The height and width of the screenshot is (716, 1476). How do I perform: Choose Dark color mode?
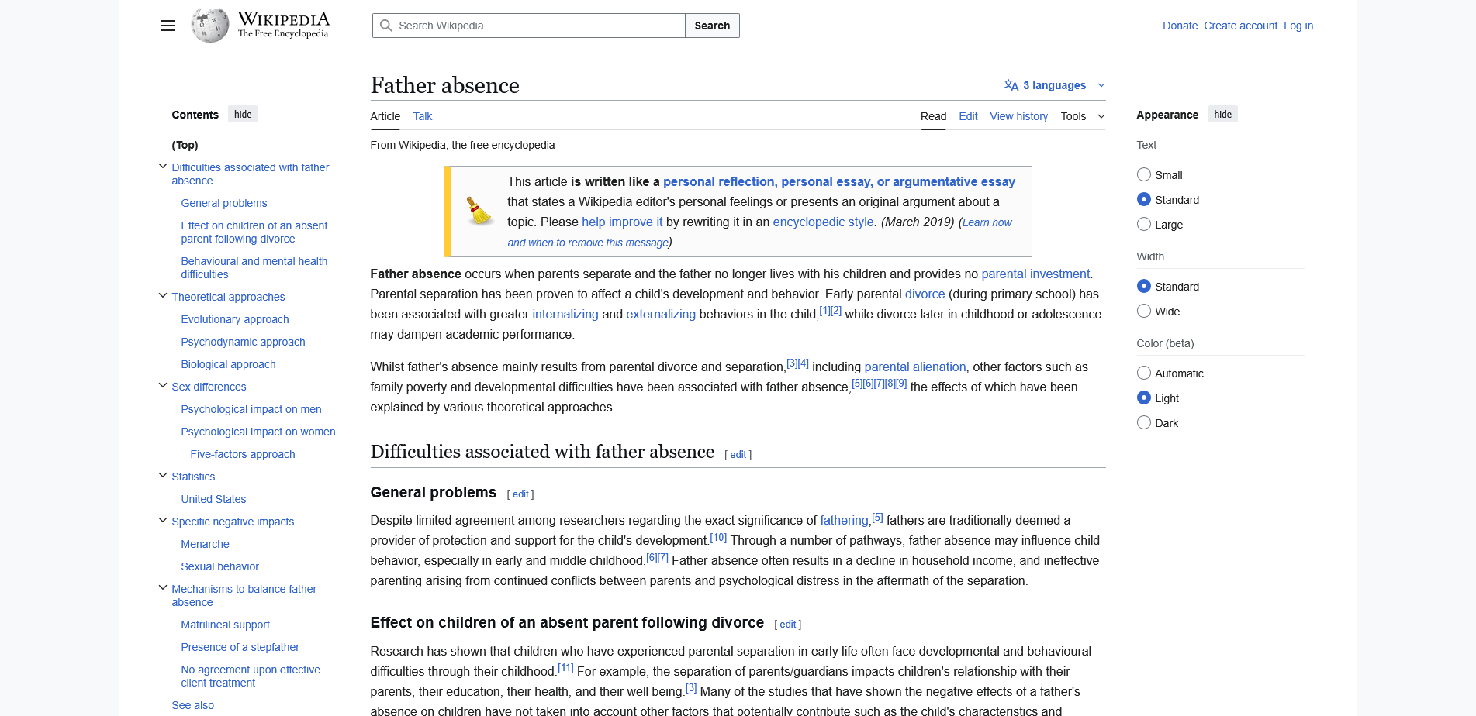[x=1143, y=423]
